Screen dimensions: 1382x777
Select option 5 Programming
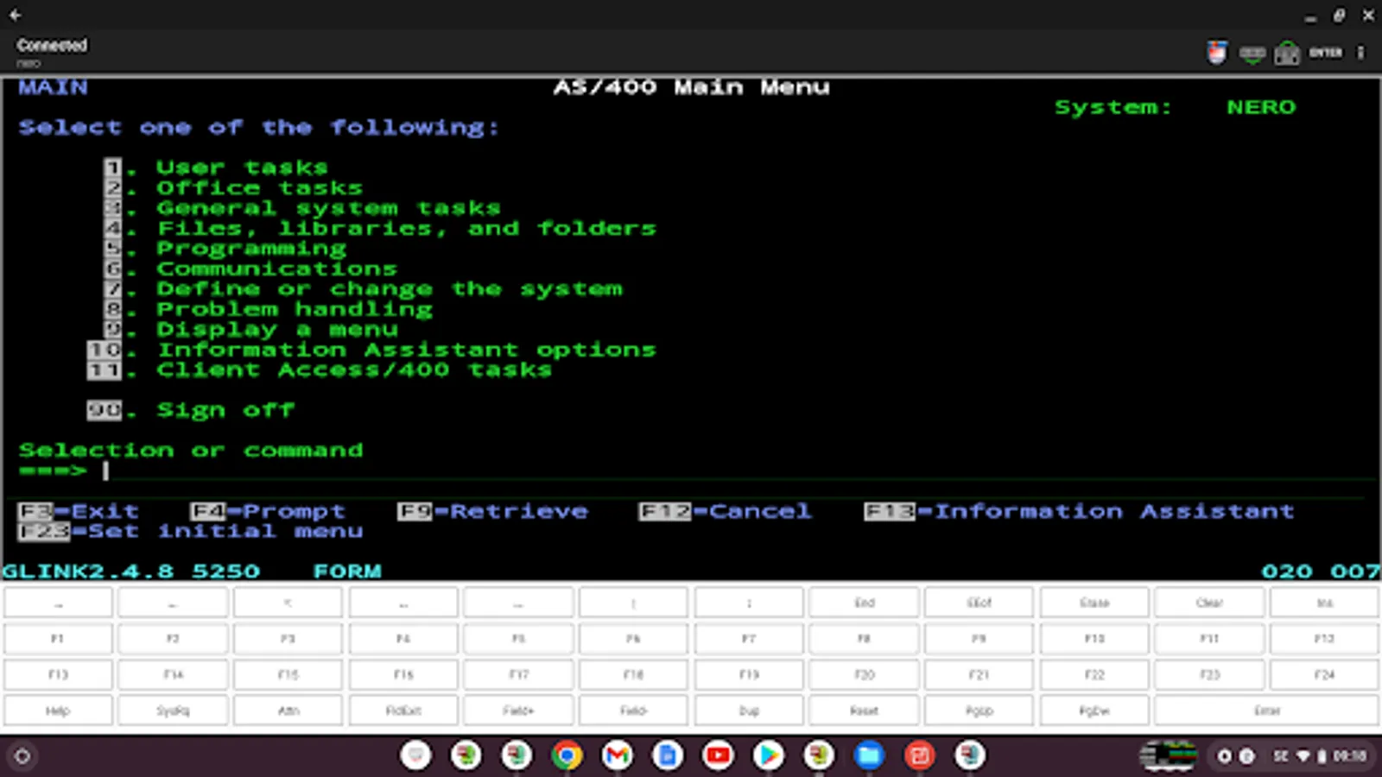(225, 249)
